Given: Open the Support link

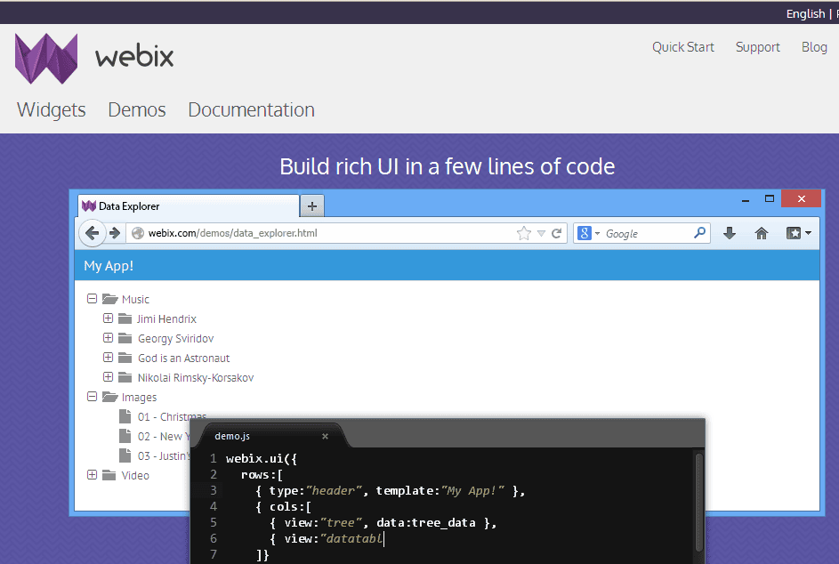Looking at the screenshot, I should [x=758, y=47].
